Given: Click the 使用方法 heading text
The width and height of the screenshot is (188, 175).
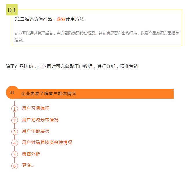Looking at the screenshot, I should pos(75,19).
